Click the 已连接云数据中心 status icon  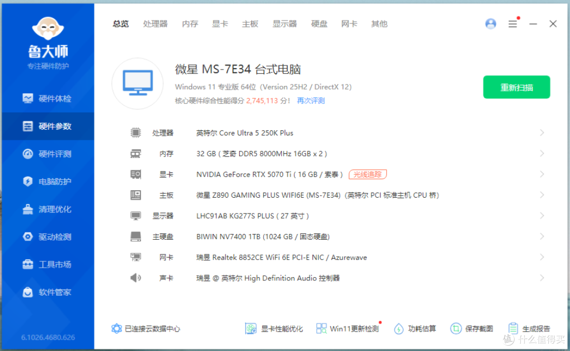coord(116,328)
